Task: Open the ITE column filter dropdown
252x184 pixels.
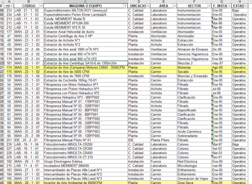Action: tap(12, 6)
